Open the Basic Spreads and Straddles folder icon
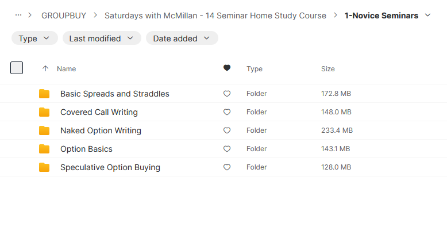447x250 pixels. tap(44, 94)
